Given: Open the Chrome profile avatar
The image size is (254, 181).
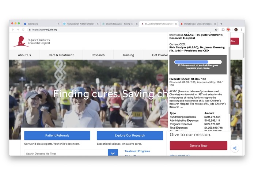Looking at the screenshot, I should point(236,30).
